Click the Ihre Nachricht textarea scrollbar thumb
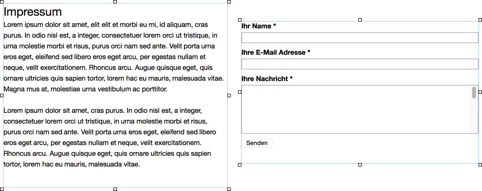This screenshot has height=191, width=482. pyautogui.click(x=474, y=92)
